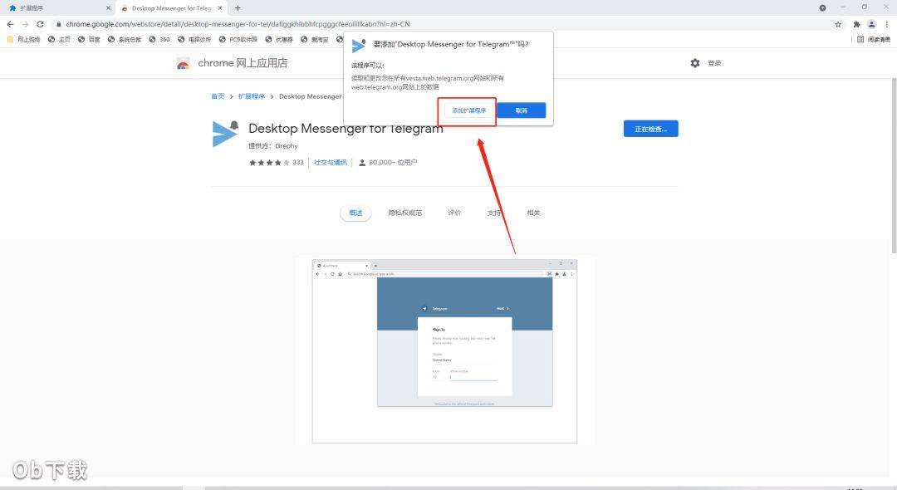Screen dimensions: 897x490
Task: Click the Telegram sign-in preview screenshot
Action: click(x=444, y=351)
